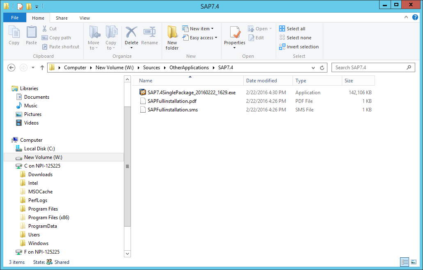Screen dimensions: 423x270
Task: Refresh the SAP7.4 folder view
Action: click(322, 68)
